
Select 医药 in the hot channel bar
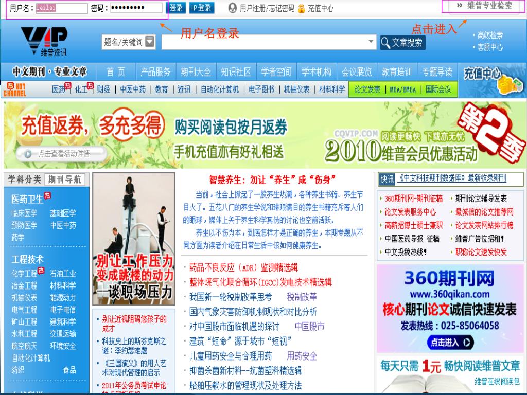[59, 89]
